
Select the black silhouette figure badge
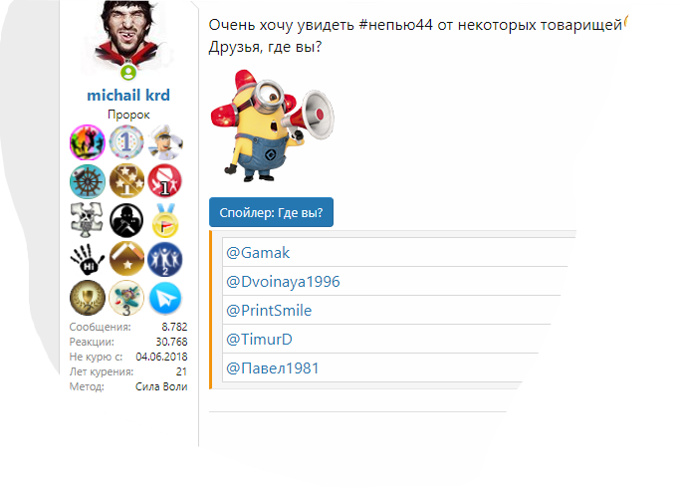click(126, 220)
